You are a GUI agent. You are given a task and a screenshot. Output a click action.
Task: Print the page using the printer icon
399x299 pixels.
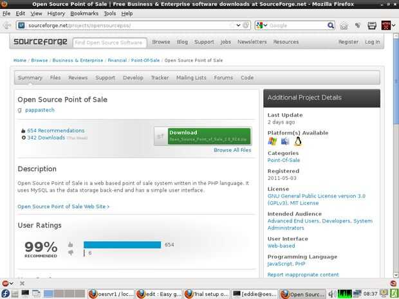pyautogui.click(x=372, y=26)
